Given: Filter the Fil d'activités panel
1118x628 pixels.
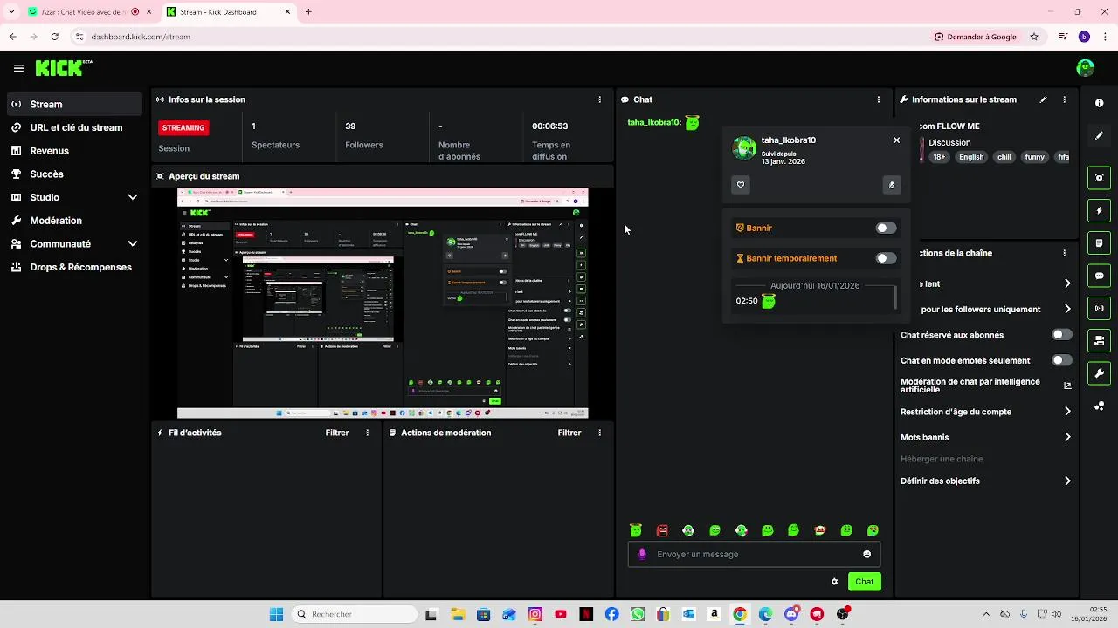Looking at the screenshot, I should [x=337, y=433].
